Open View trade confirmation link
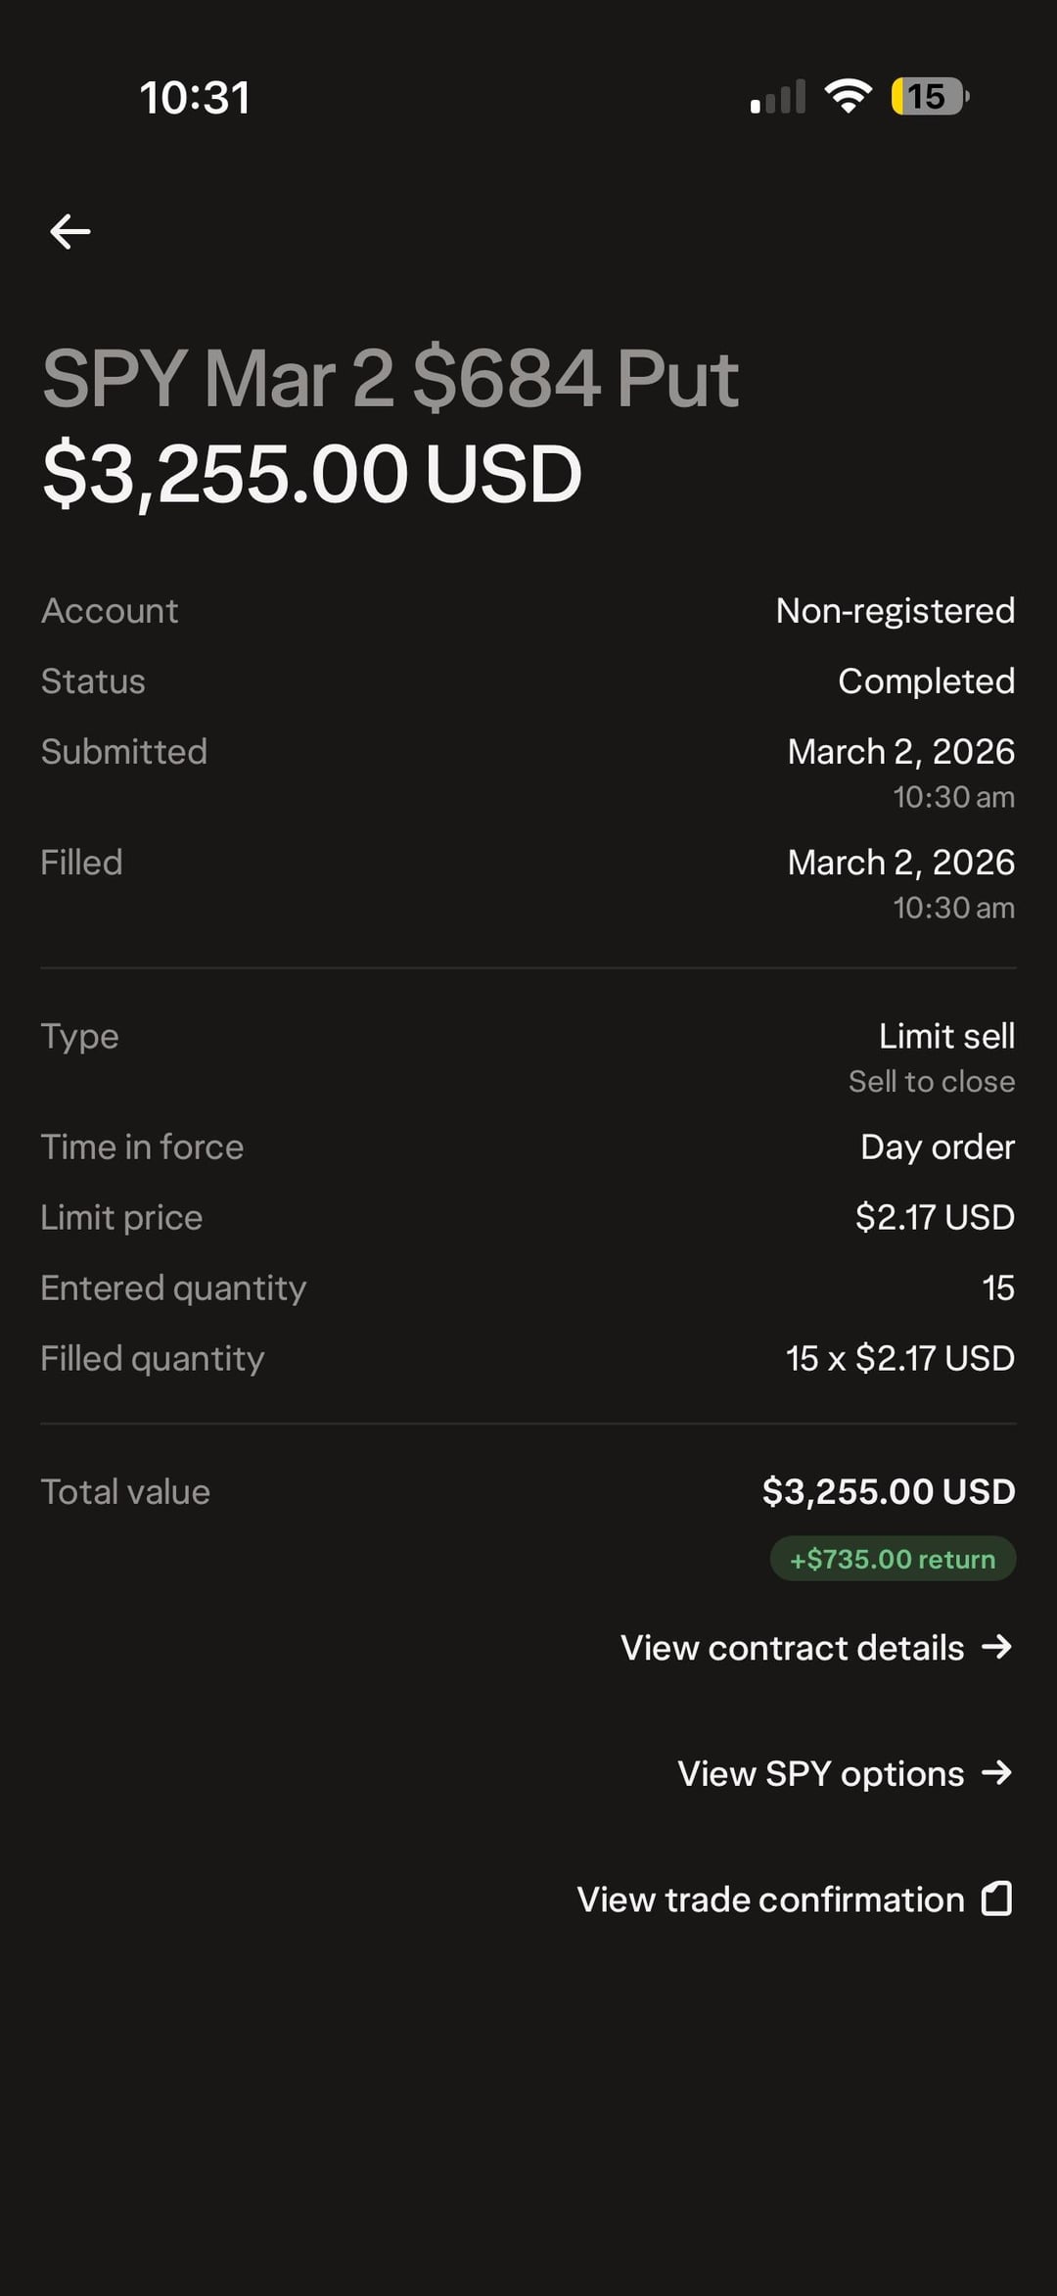 pos(771,1899)
